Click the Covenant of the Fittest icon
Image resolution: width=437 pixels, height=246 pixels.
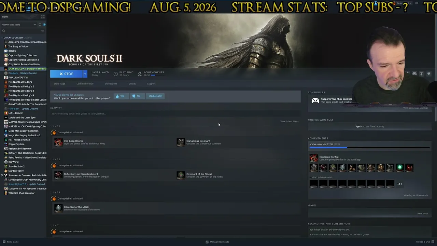pyautogui.click(x=181, y=175)
